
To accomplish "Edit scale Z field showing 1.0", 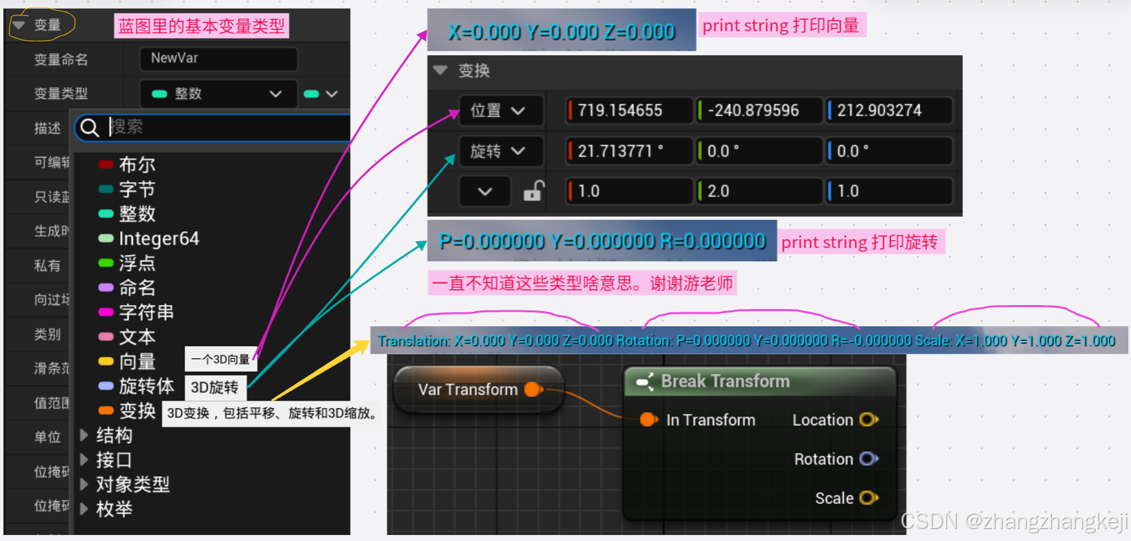I will 889,191.
